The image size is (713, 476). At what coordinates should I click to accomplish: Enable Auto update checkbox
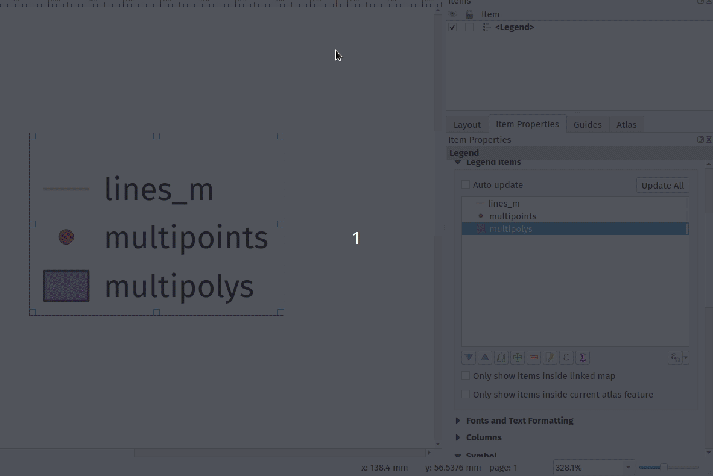pos(466,185)
